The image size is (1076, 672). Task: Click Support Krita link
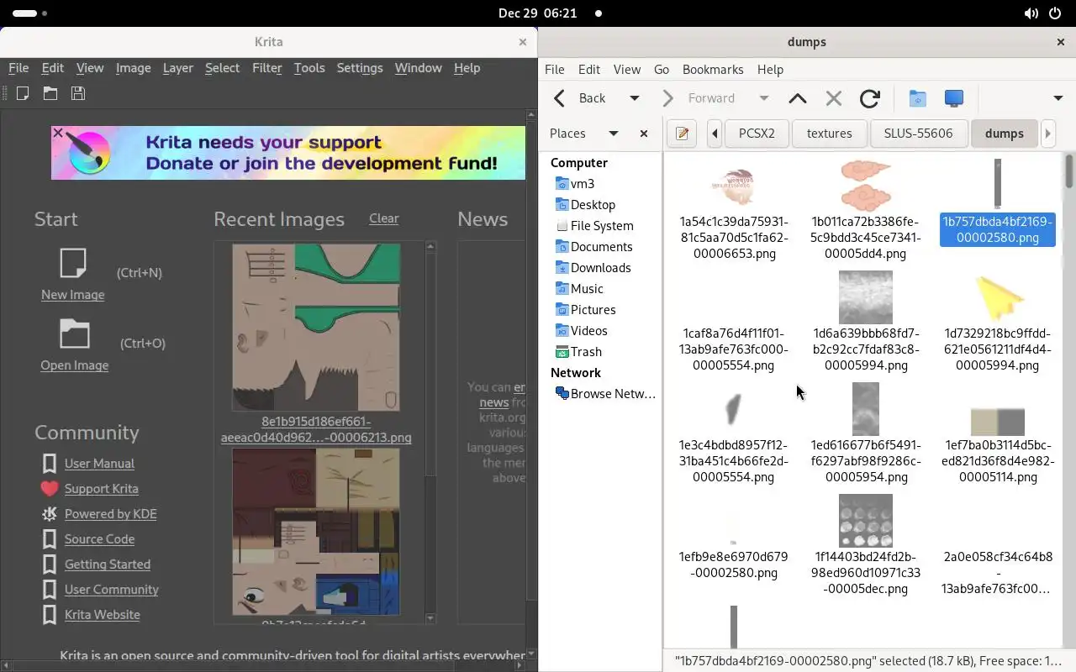[102, 489]
